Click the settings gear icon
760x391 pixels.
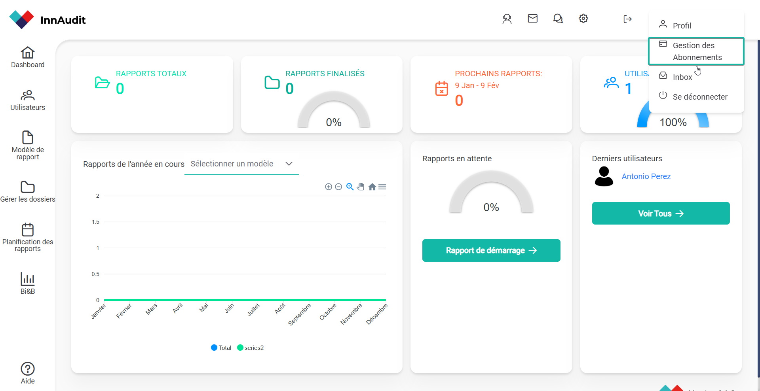pos(583,19)
